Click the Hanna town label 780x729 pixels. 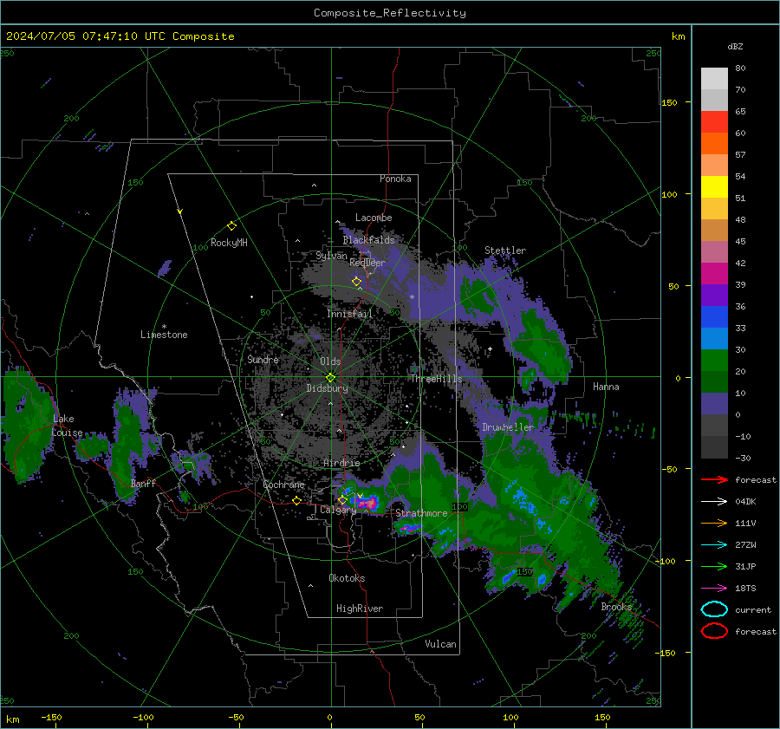point(606,387)
